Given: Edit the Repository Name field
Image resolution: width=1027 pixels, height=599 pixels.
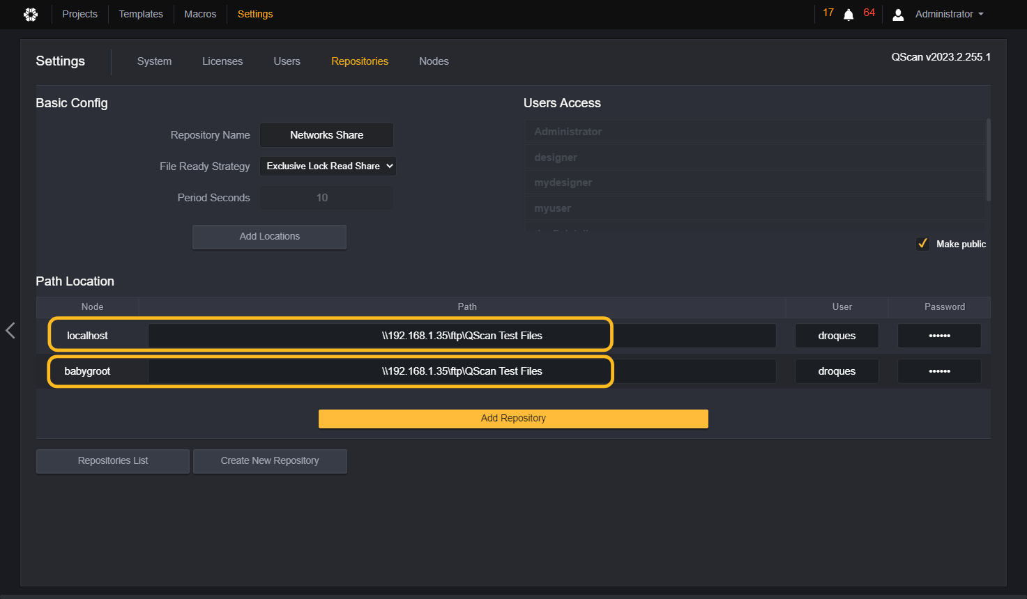Looking at the screenshot, I should (x=326, y=135).
